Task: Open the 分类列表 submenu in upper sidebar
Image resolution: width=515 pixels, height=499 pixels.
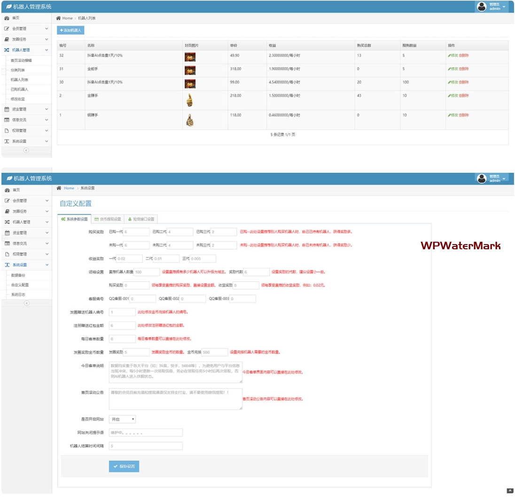Action: (18, 70)
